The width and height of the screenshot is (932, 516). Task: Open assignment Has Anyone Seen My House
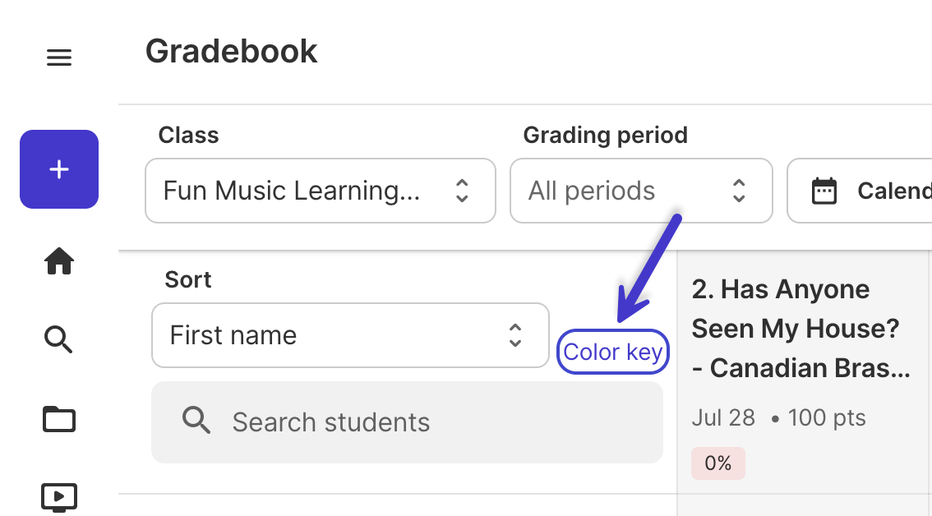(x=801, y=329)
